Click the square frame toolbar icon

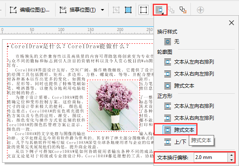click(144, 10)
